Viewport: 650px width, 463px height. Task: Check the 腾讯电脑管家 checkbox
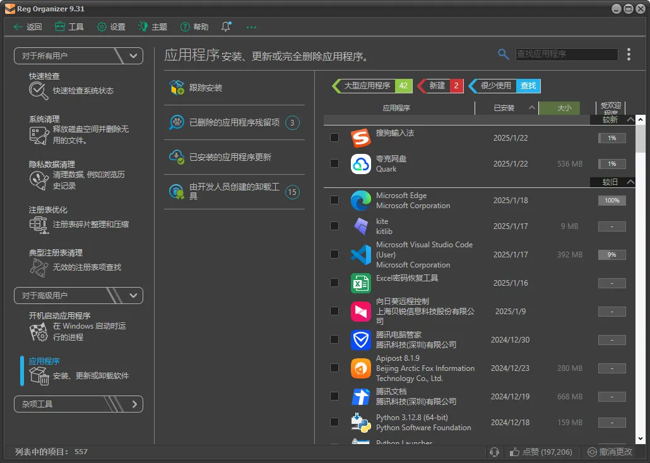tap(334, 340)
